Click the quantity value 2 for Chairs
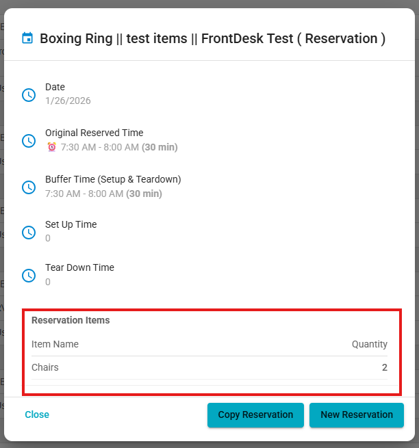 385,367
